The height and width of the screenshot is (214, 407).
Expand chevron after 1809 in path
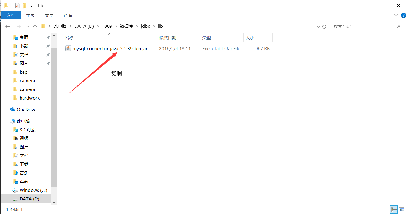click(x=116, y=26)
